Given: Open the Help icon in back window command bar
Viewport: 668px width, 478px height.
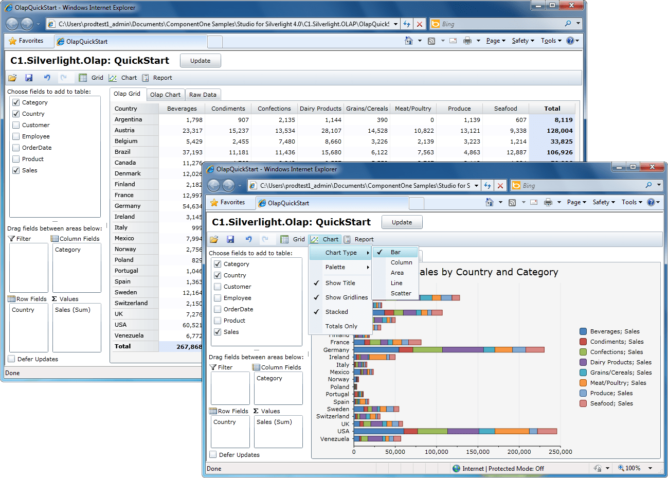Looking at the screenshot, I should [x=570, y=41].
